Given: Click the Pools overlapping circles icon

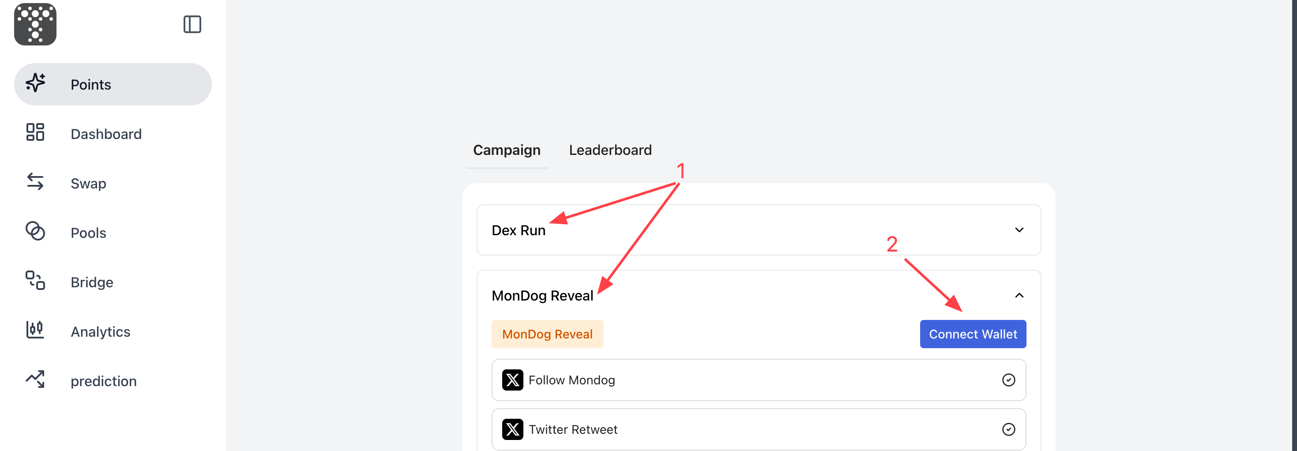Looking at the screenshot, I should click(35, 231).
